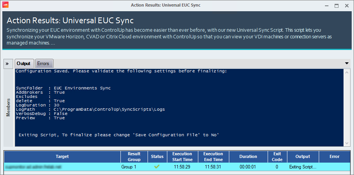
Task: Sort by Execution Start Time header
Action: coord(182,156)
